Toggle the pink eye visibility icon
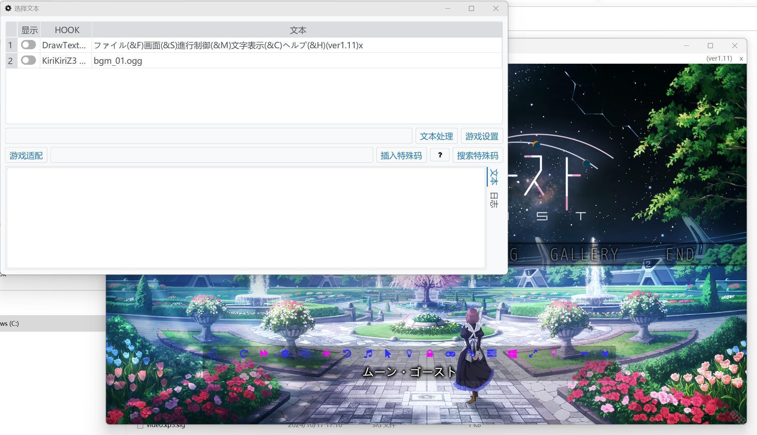 click(326, 354)
